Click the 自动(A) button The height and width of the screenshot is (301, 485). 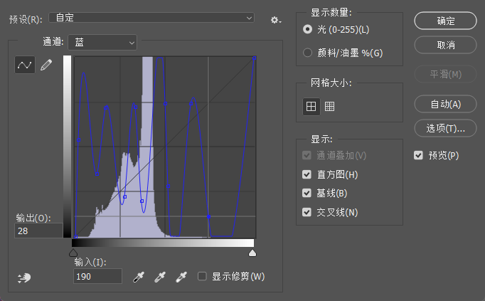click(445, 104)
